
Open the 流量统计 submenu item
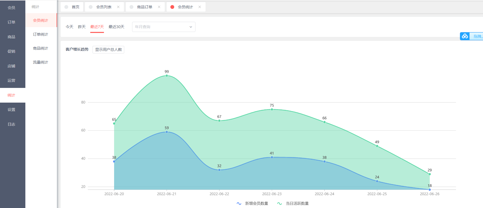coord(41,62)
